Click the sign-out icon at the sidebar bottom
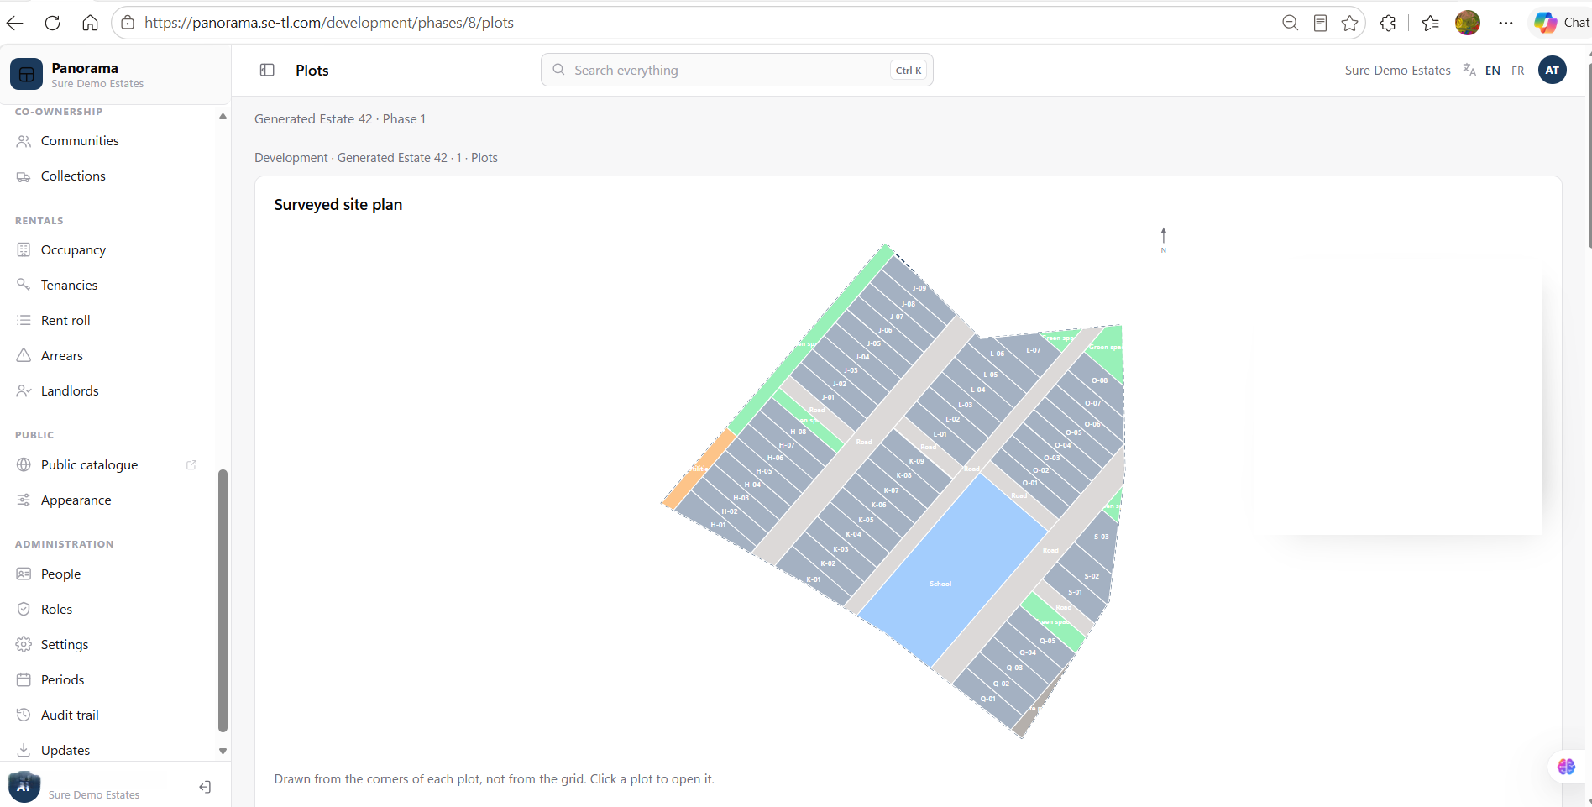Screen dimensions: 1592x807 click(205, 787)
